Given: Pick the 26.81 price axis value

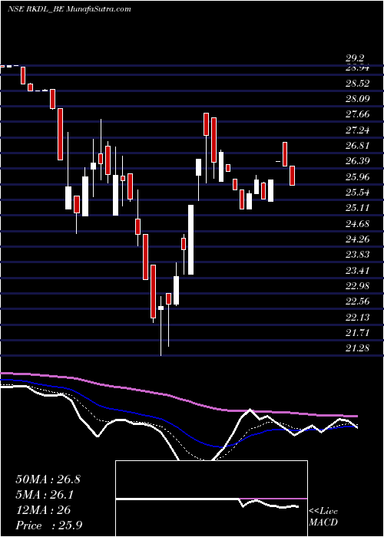Looking at the screenshot, I should [358, 146].
